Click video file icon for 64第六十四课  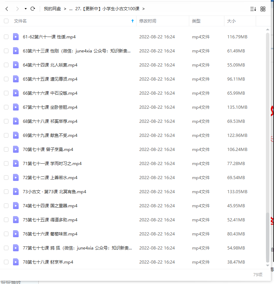(16, 65)
